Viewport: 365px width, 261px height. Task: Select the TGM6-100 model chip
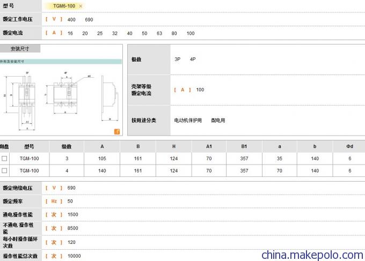pos(64,6)
